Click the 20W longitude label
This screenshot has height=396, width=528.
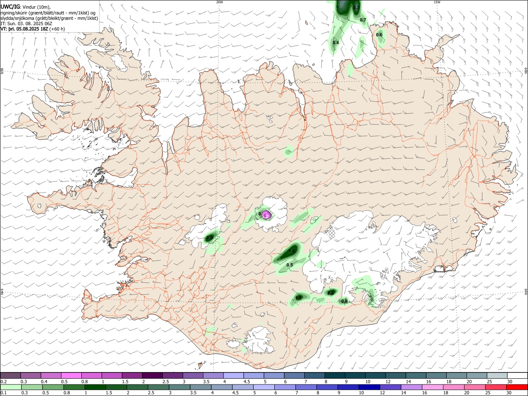click(219, 2)
